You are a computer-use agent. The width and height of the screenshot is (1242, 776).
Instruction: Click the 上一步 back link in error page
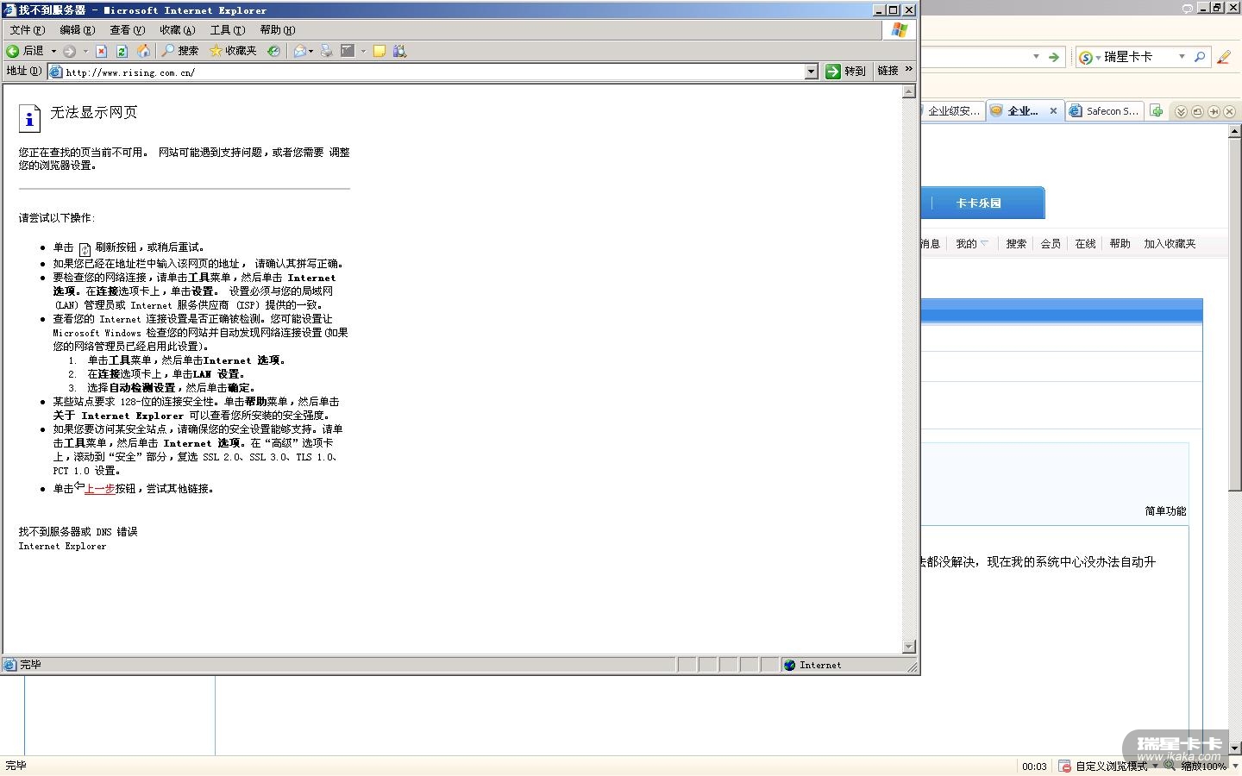[x=99, y=489]
